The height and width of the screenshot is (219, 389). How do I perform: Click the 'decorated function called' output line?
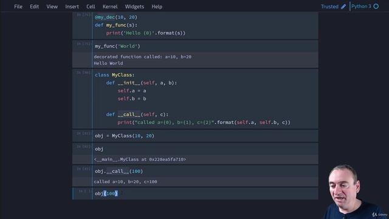click(142, 57)
